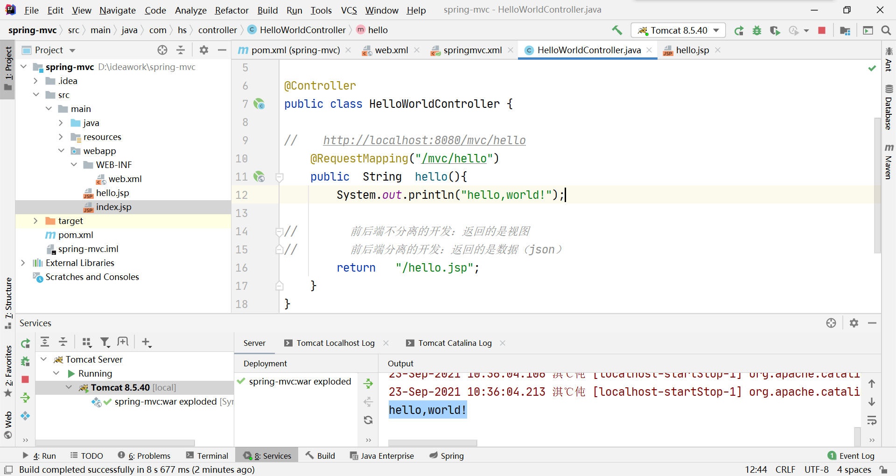The image size is (896, 476).
Task: Open the 6: Problems tool window
Action: click(144, 455)
